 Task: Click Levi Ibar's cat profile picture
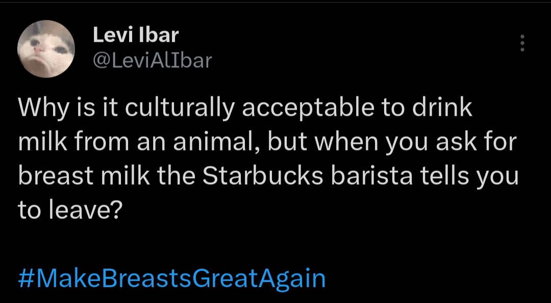(x=46, y=49)
